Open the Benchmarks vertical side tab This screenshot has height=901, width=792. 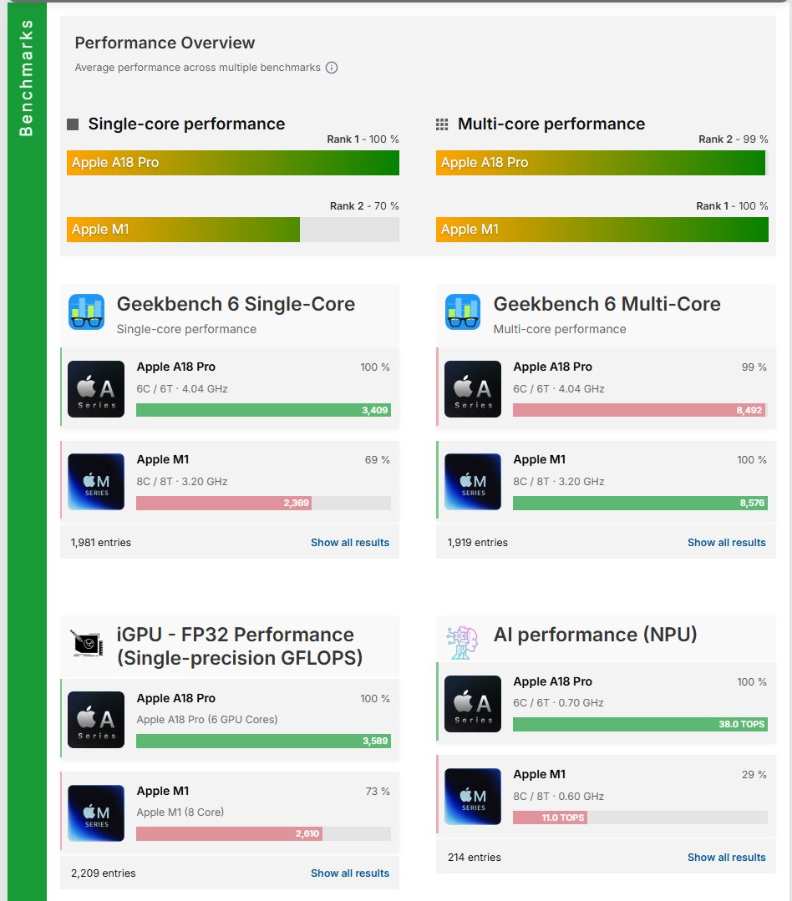coord(27,78)
